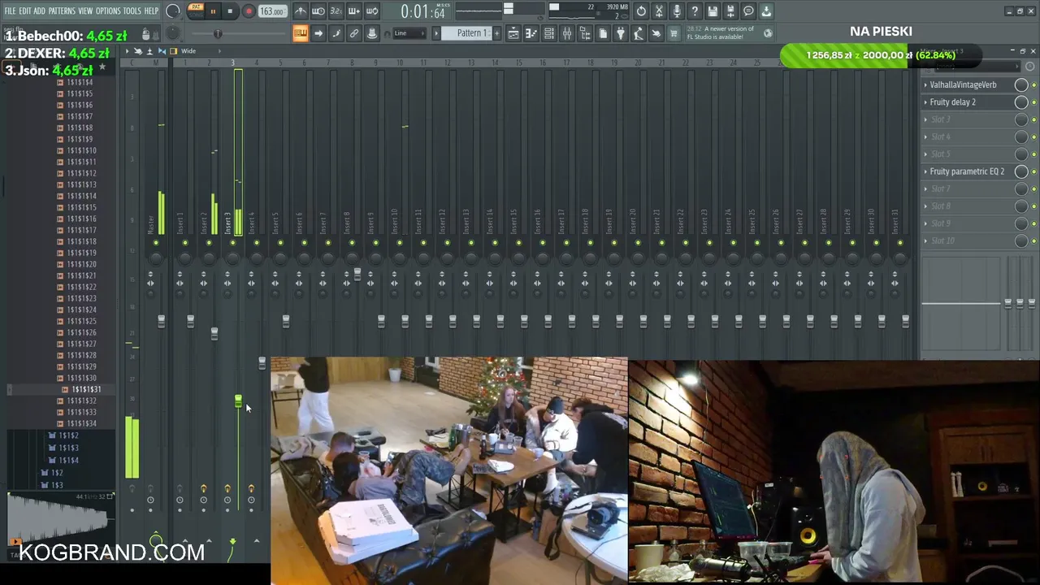1040x585 pixels.
Task: Click the stamp multilink toolbar icon
Action: (x=372, y=33)
